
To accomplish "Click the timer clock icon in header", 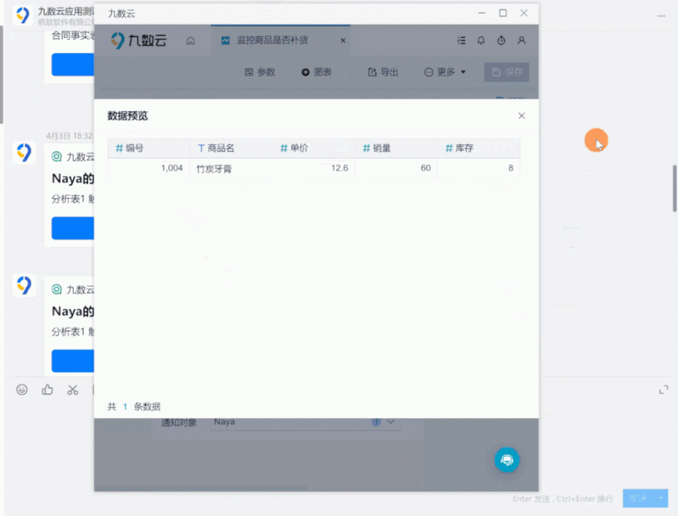I will pyautogui.click(x=501, y=40).
